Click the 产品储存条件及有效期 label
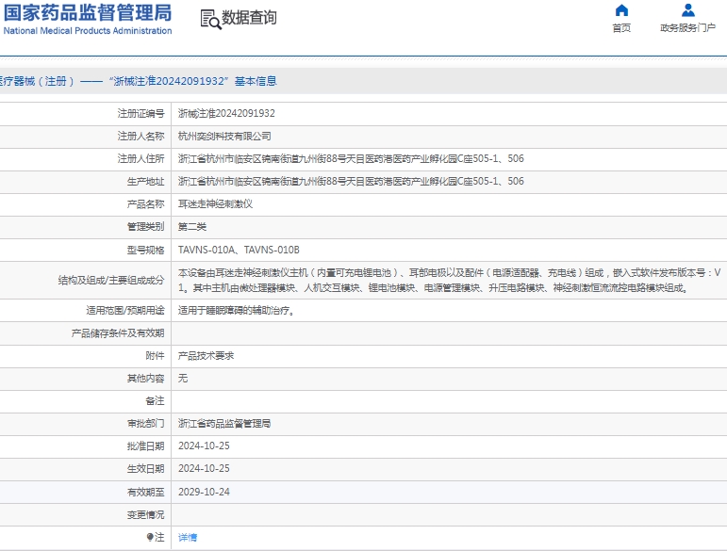This screenshot has height=551, width=727. tap(118, 333)
